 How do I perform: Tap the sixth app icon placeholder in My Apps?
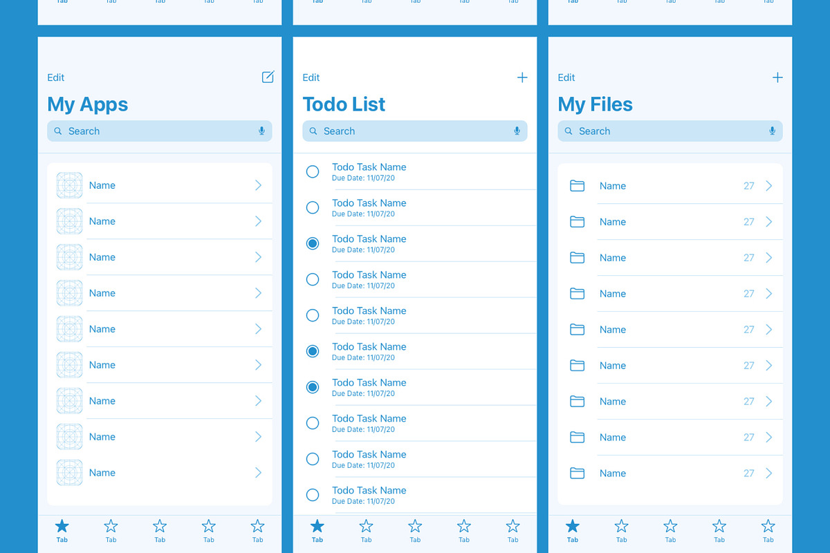[69, 365]
